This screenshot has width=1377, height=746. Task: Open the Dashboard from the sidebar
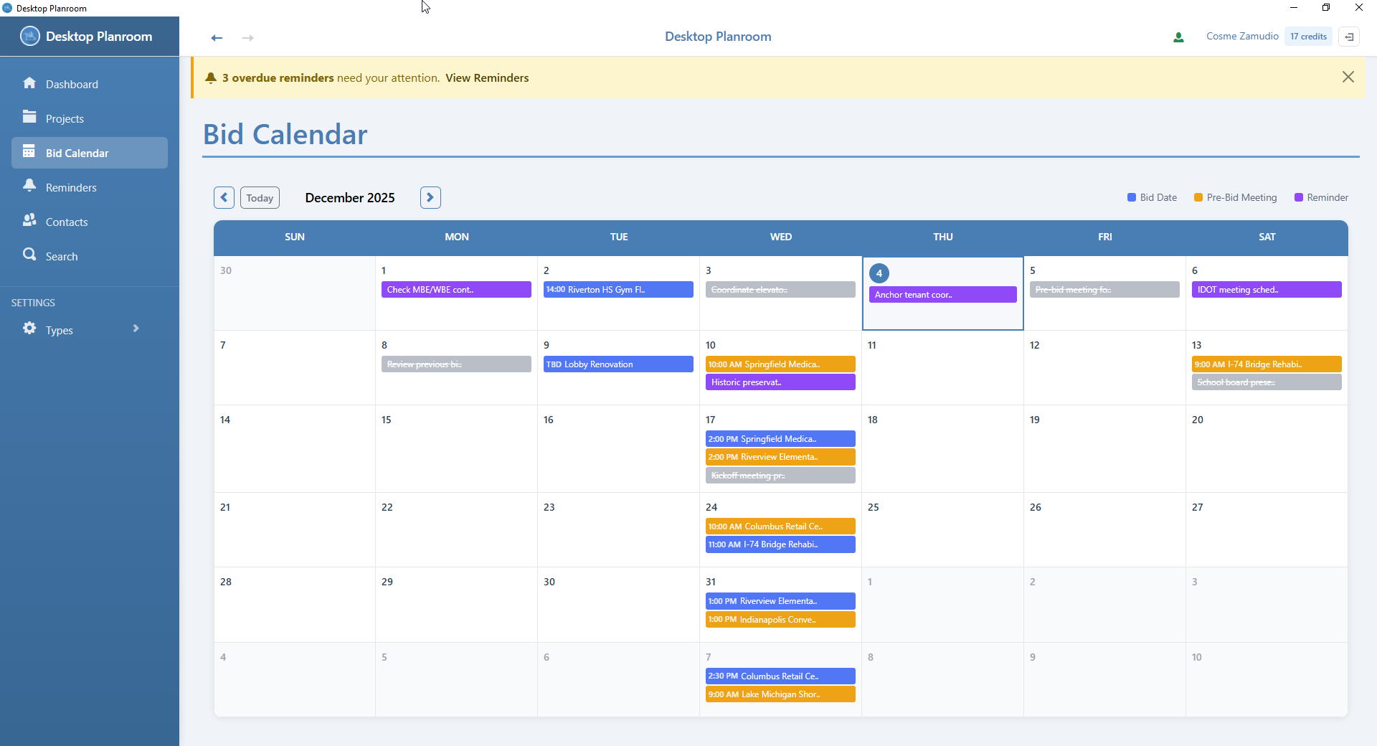[71, 84]
